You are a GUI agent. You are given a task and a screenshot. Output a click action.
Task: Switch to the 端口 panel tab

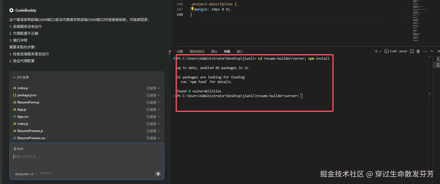(x=240, y=51)
